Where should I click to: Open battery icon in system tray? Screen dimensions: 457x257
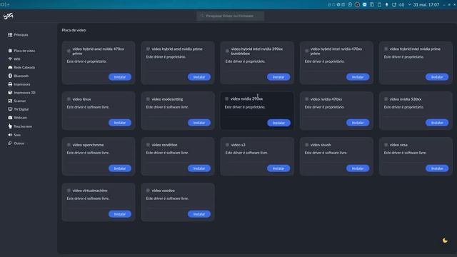tap(379, 5)
